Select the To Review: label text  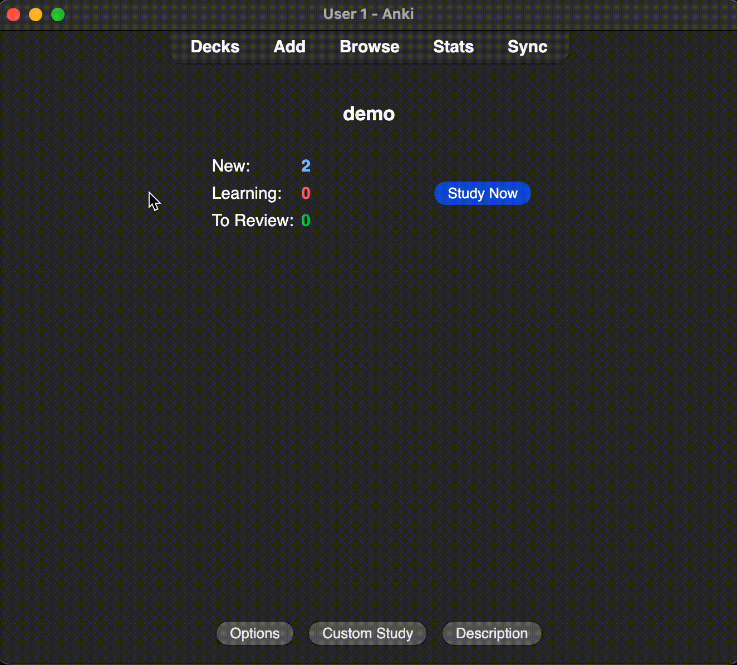[253, 221]
